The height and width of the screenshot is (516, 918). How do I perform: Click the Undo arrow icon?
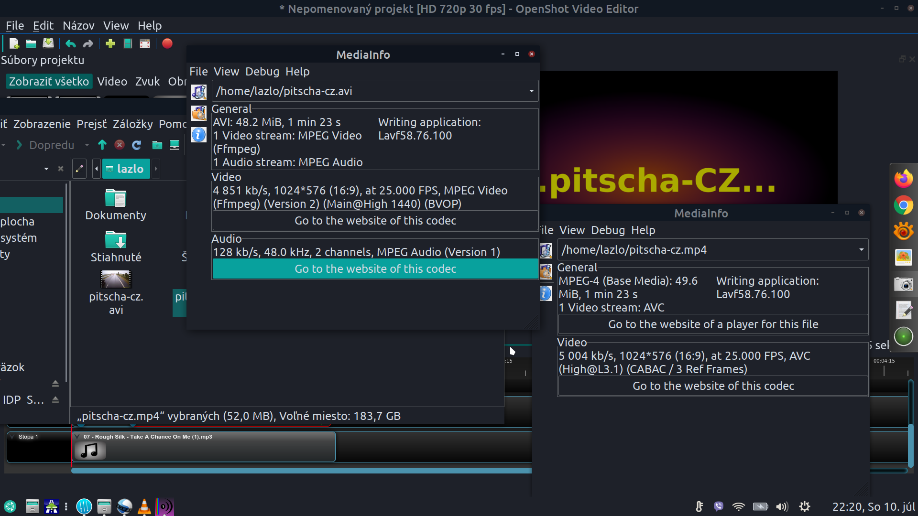[71, 44]
